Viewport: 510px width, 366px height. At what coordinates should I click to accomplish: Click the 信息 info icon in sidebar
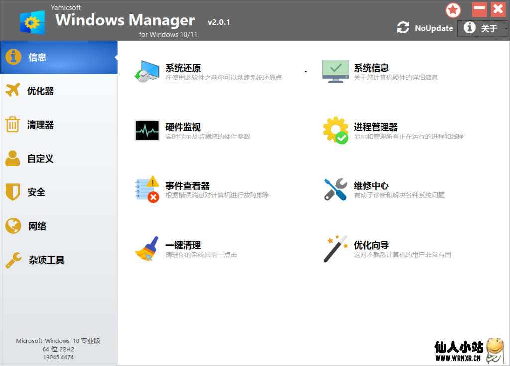tap(13, 57)
